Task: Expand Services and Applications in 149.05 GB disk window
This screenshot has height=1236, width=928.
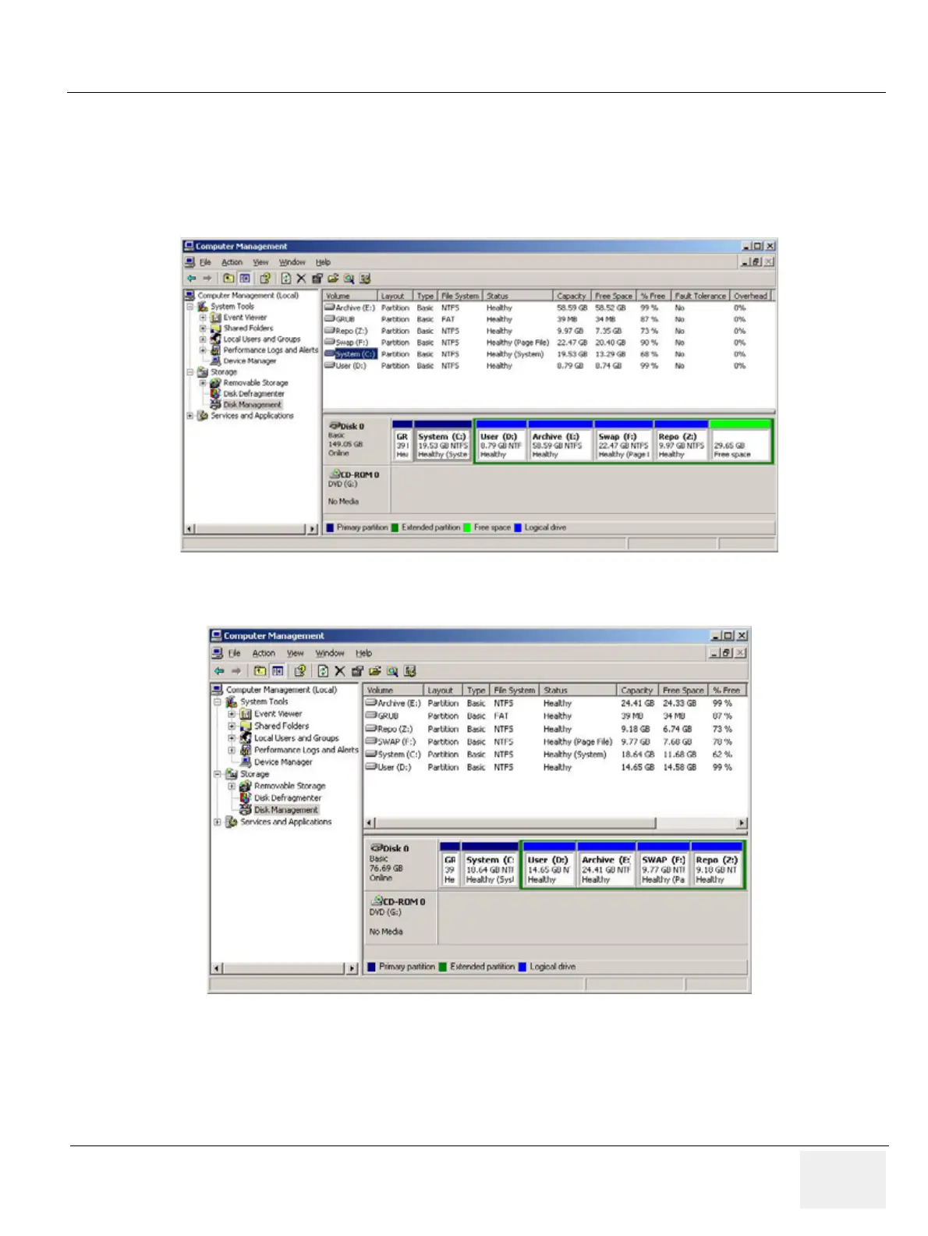Action: (189, 416)
